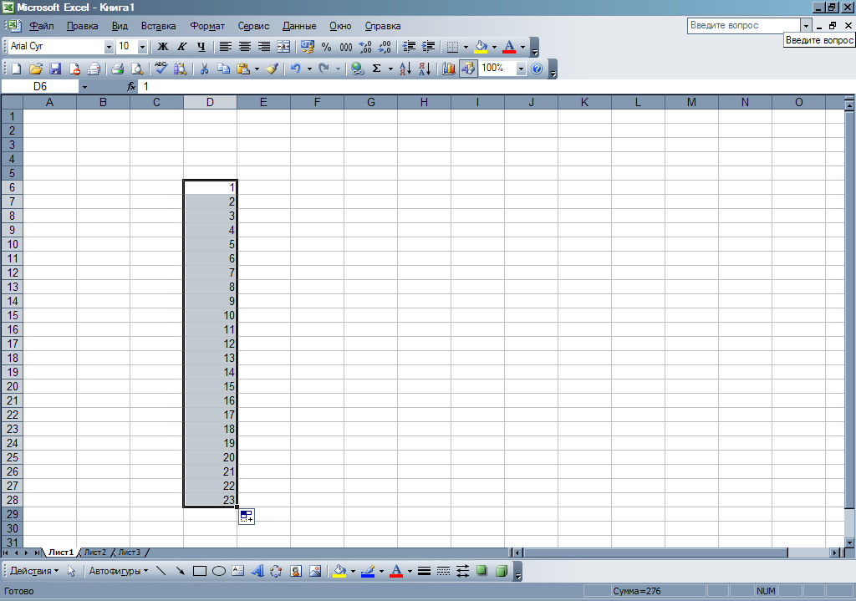Save the workbook with the floppy icon
The width and height of the screenshot is (856, 601).
click(x=55, y=69)
